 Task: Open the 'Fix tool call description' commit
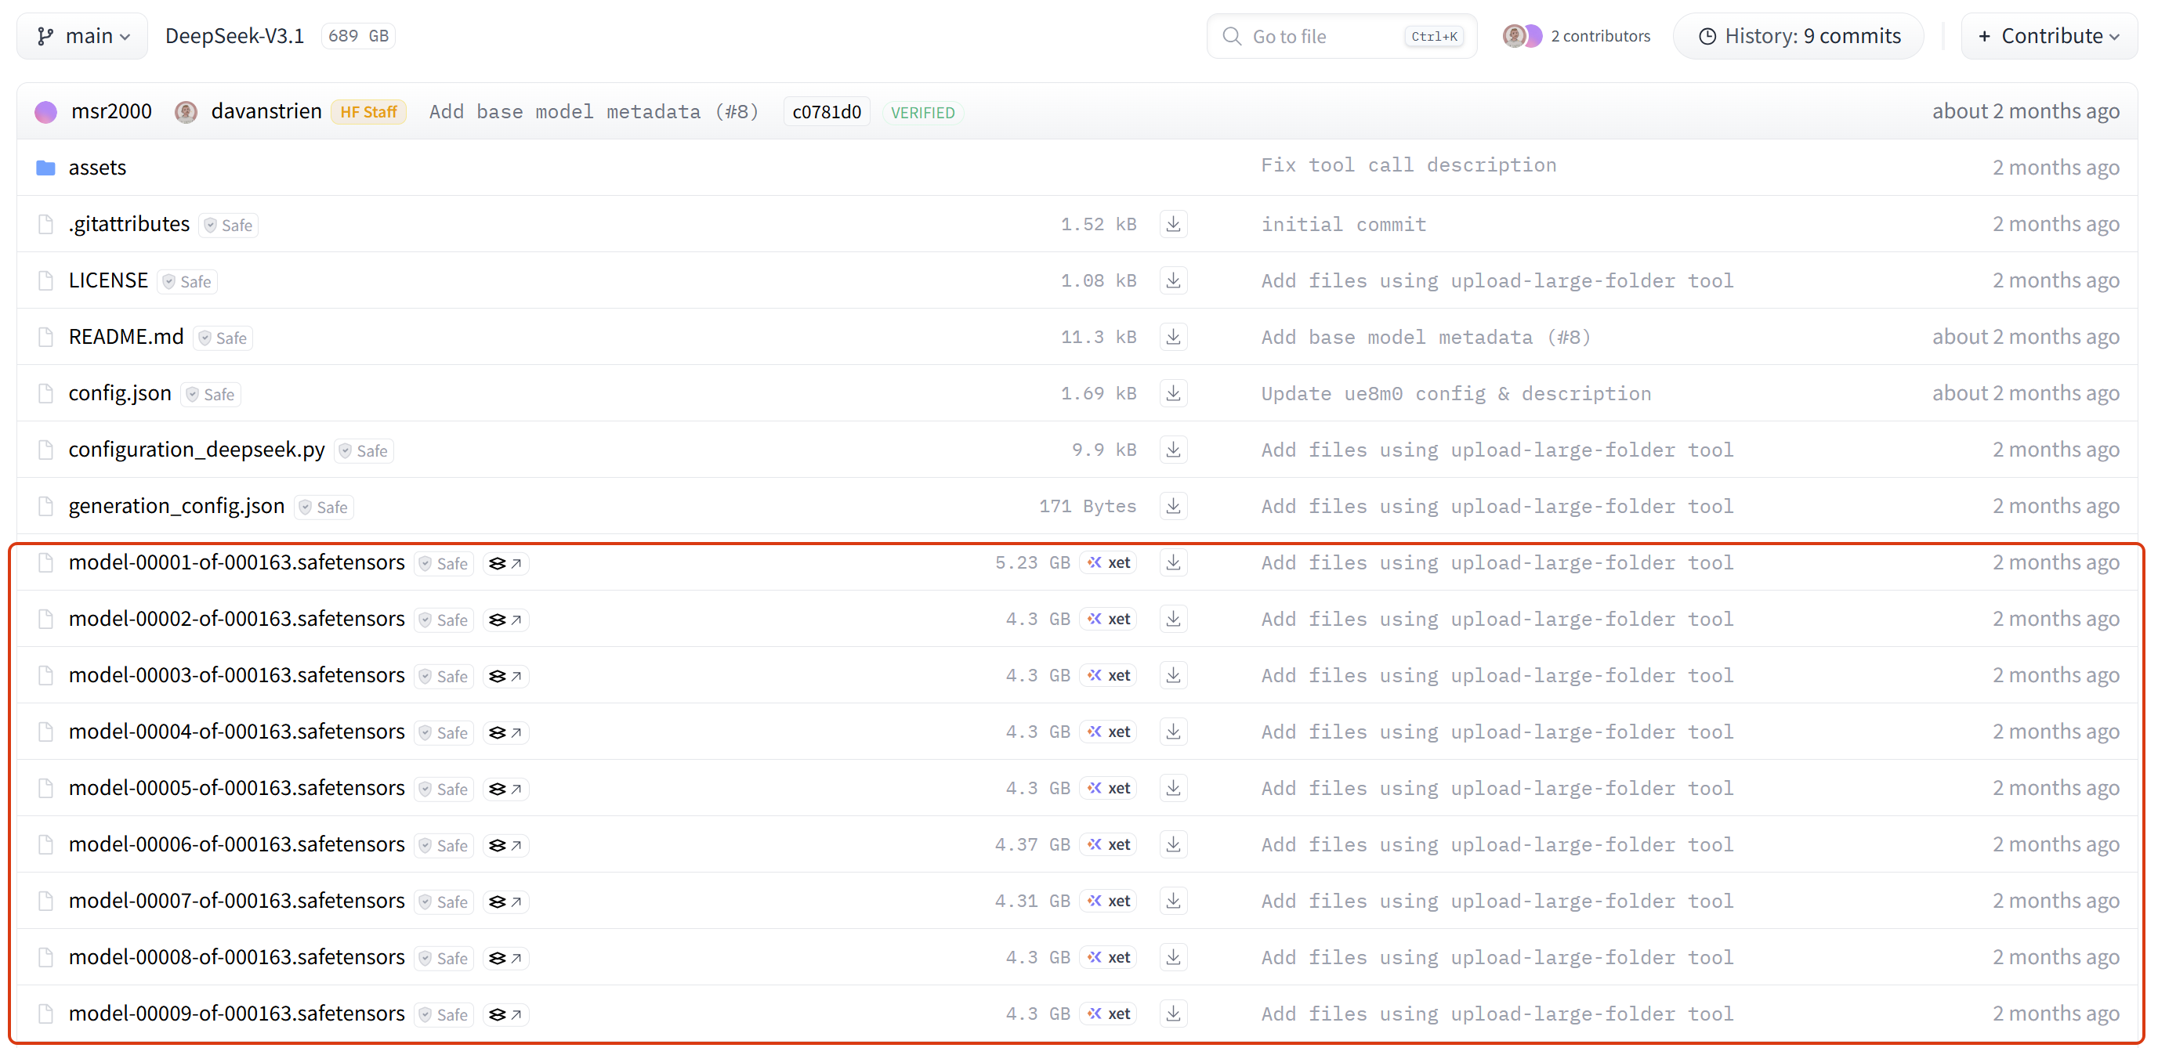1408,166
